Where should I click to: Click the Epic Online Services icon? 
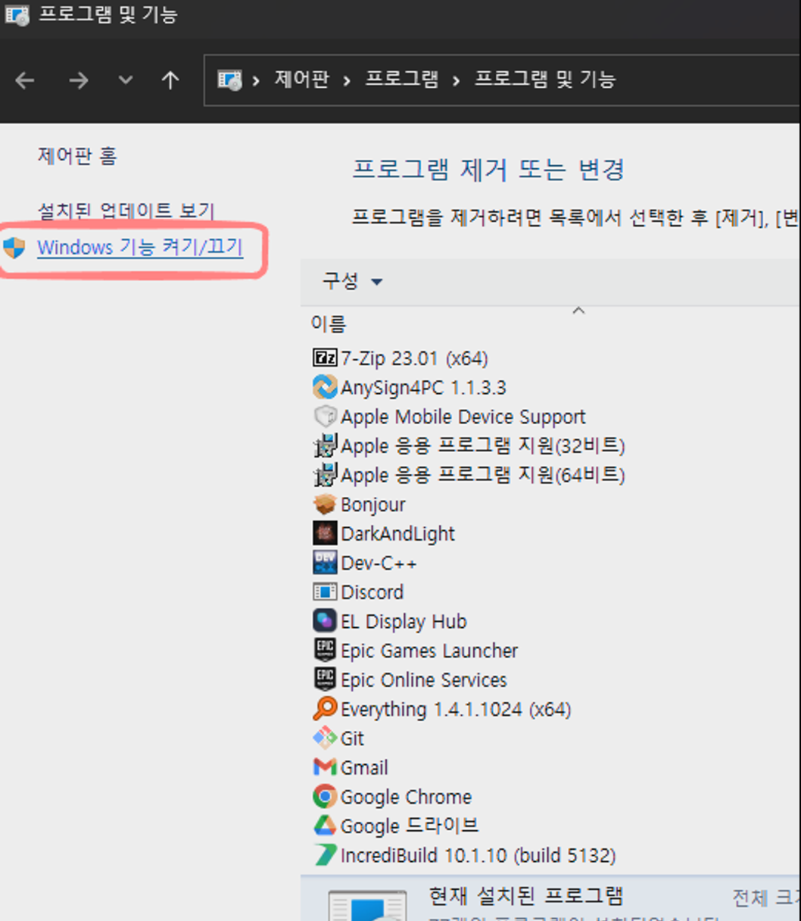coord(325,679)
